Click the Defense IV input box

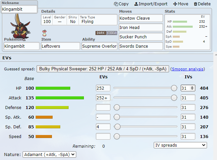pyautogui.click(x=188, y=107)
